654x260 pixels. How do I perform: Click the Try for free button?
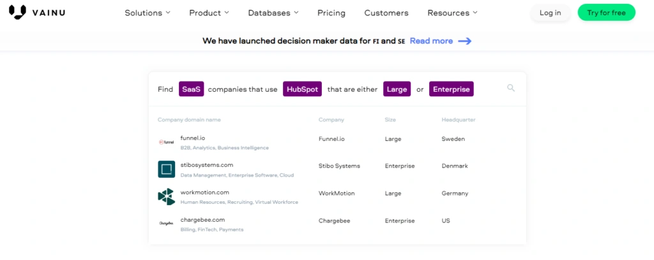click(x=607, y=13)
